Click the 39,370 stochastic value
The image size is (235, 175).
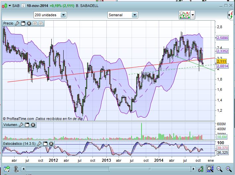(222, 148)
